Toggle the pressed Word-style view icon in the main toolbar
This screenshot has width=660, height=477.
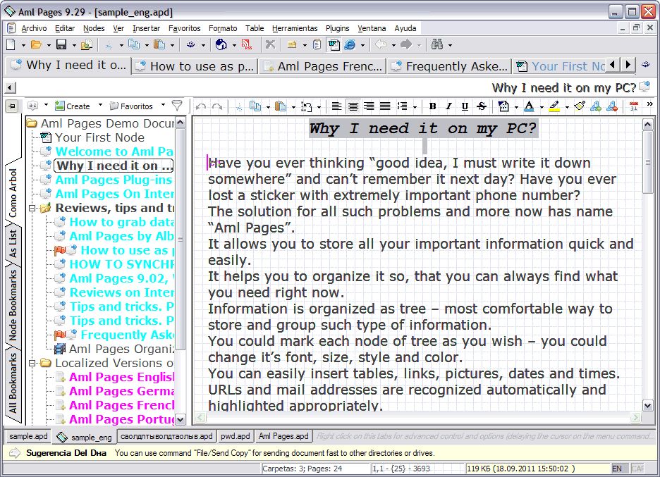pyautogui.click(x=334, y=44)
